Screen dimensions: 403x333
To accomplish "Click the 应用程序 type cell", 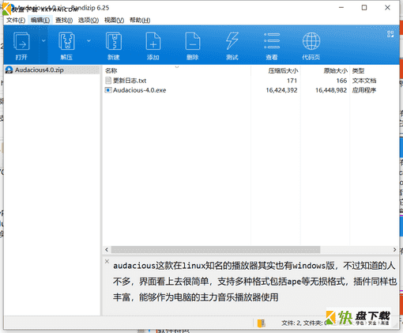I will [364, 90].
